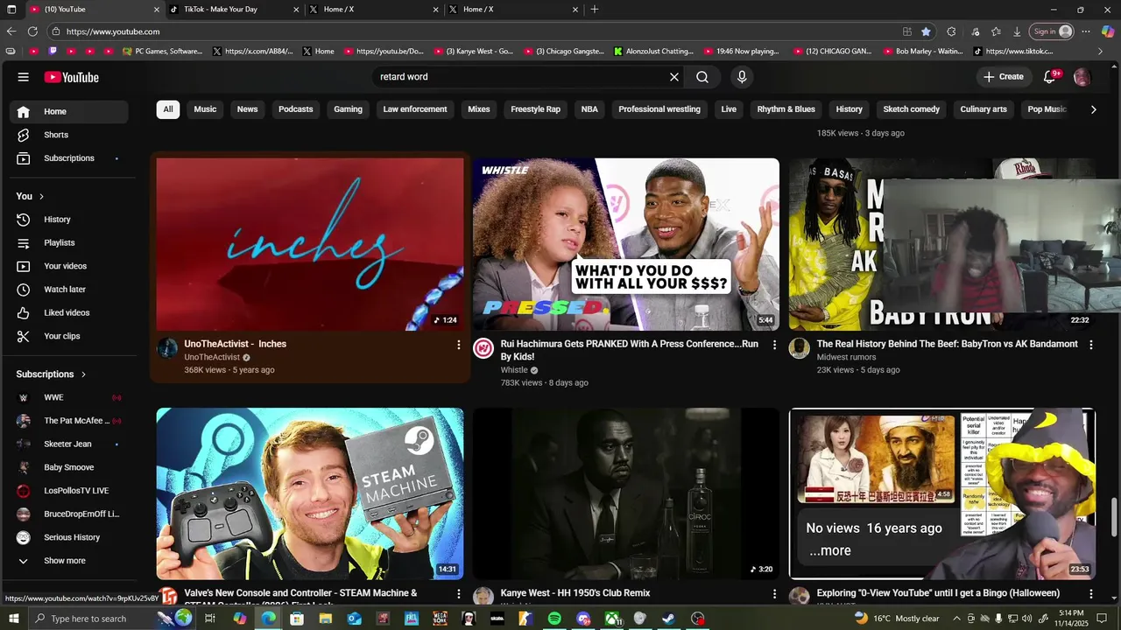Viewport: 1121px width, 630px height.
Task: Click the YouTube logo
Action: [71, 77]
